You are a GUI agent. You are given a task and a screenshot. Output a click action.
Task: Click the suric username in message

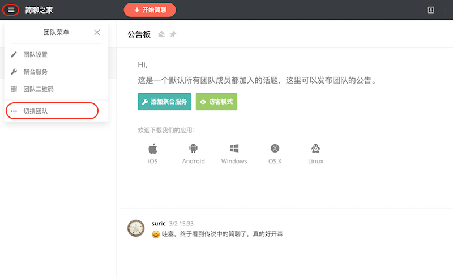(x=159, y=224)
